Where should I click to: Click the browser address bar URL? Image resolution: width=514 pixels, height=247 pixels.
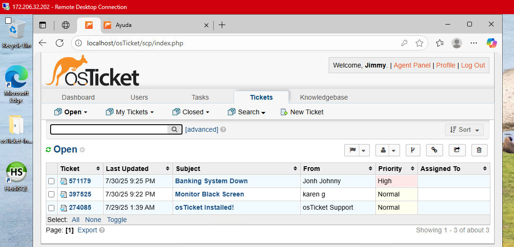tap(135, 43)
